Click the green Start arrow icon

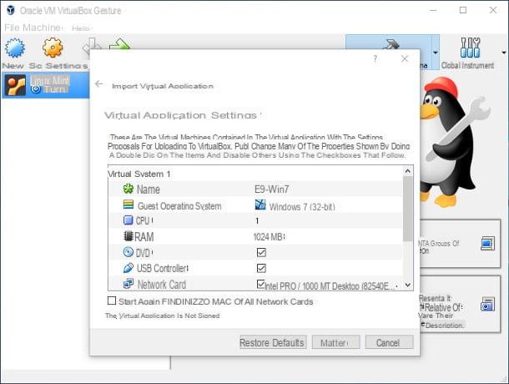click(119, 44)
